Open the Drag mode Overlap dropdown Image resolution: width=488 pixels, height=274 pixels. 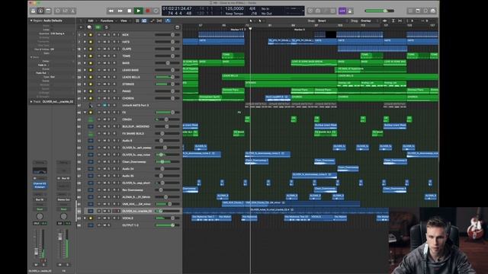click(369, 21)
